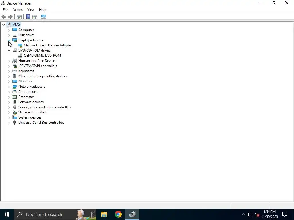The height and width of the screenshot is (220, 294).
Task: Click the VM5 root computer icon
Action: [9, 25]
